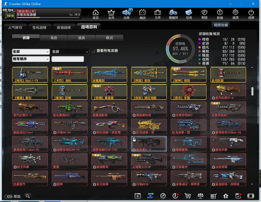Select the 腐化重炮M32 weapon card
The width and height of the screenshot is (261, 202).
point(70,109)
